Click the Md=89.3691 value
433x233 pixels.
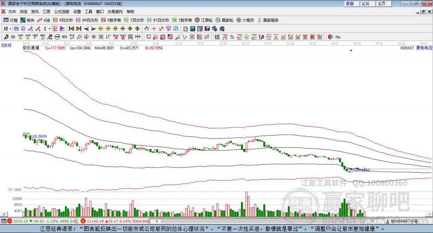tap(104, 48)
